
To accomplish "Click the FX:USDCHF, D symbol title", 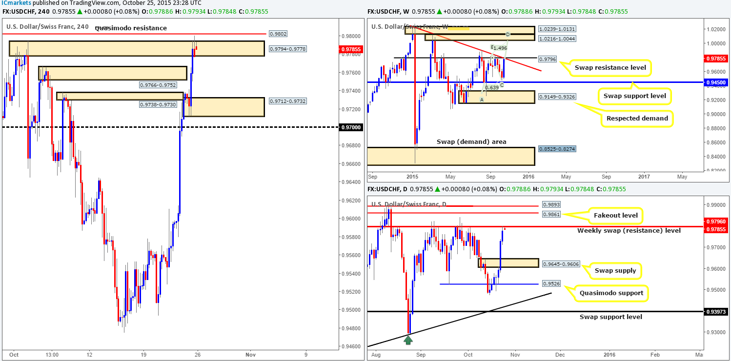I will [387, 189].
